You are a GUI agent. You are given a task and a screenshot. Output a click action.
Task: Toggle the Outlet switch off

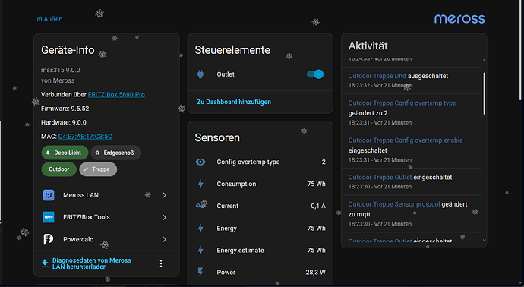click(315, 74)
